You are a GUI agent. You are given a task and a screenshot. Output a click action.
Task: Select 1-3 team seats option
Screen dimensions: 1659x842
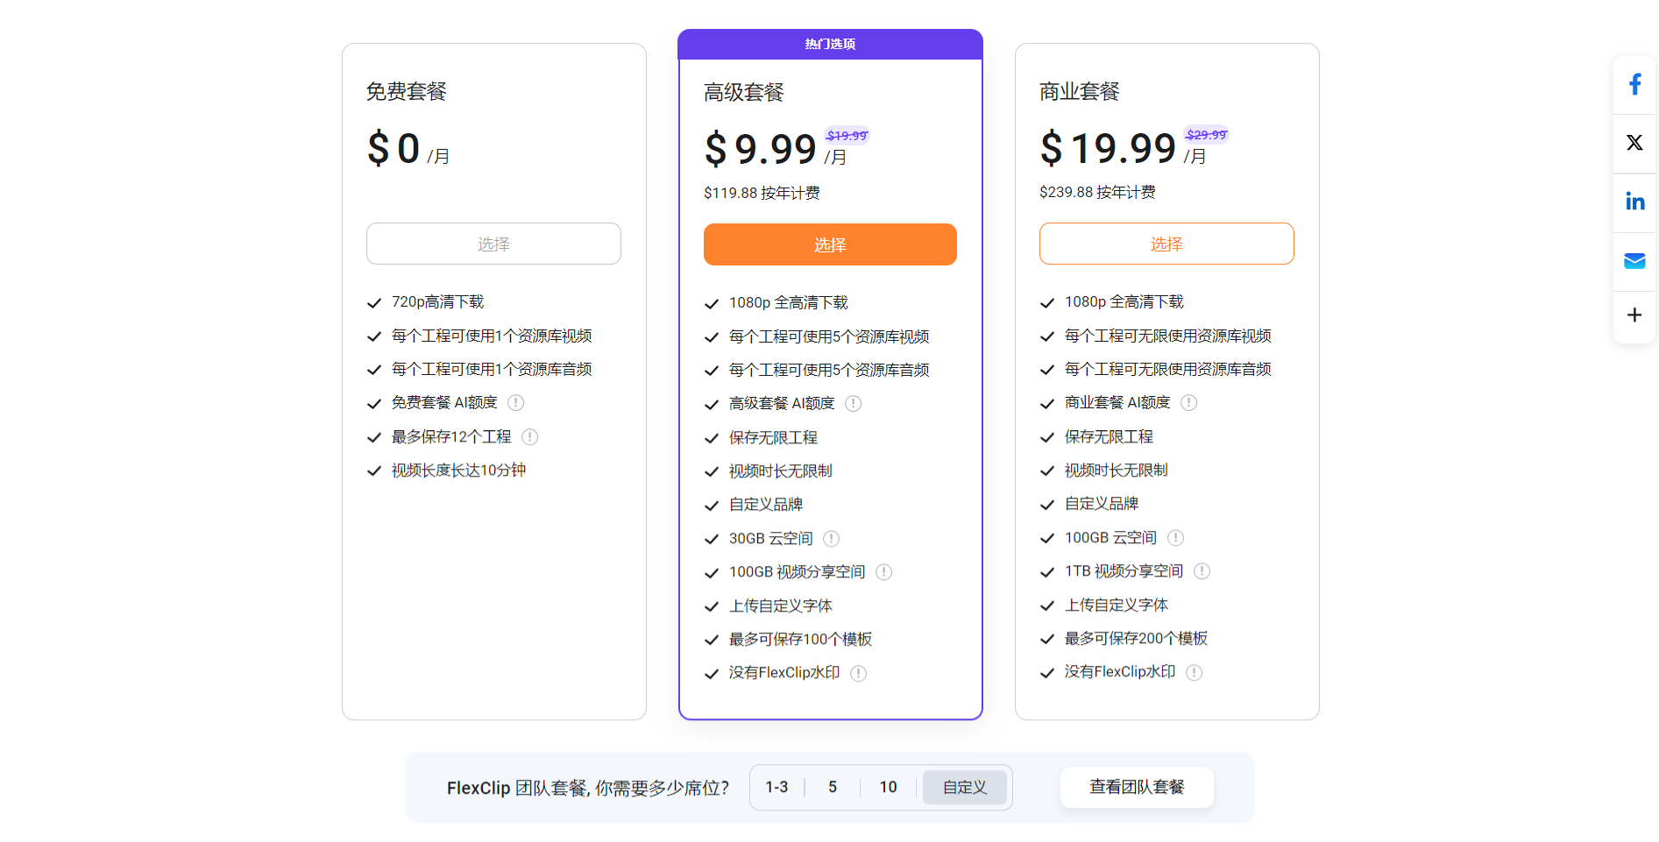[776, 788]
